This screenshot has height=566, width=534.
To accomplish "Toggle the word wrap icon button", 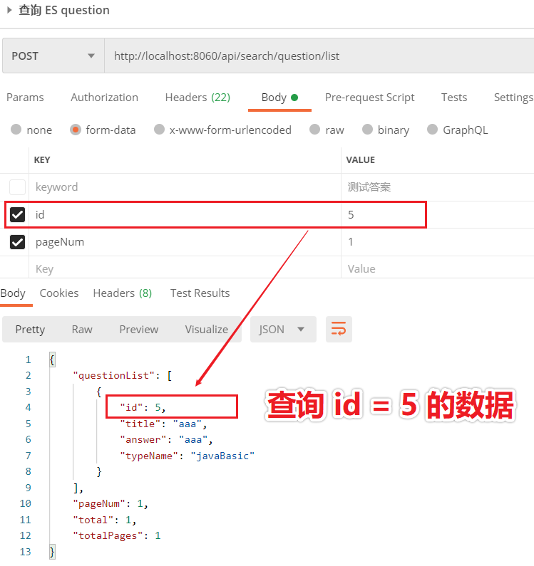I will pyautogui.click(x=339, y=329).
